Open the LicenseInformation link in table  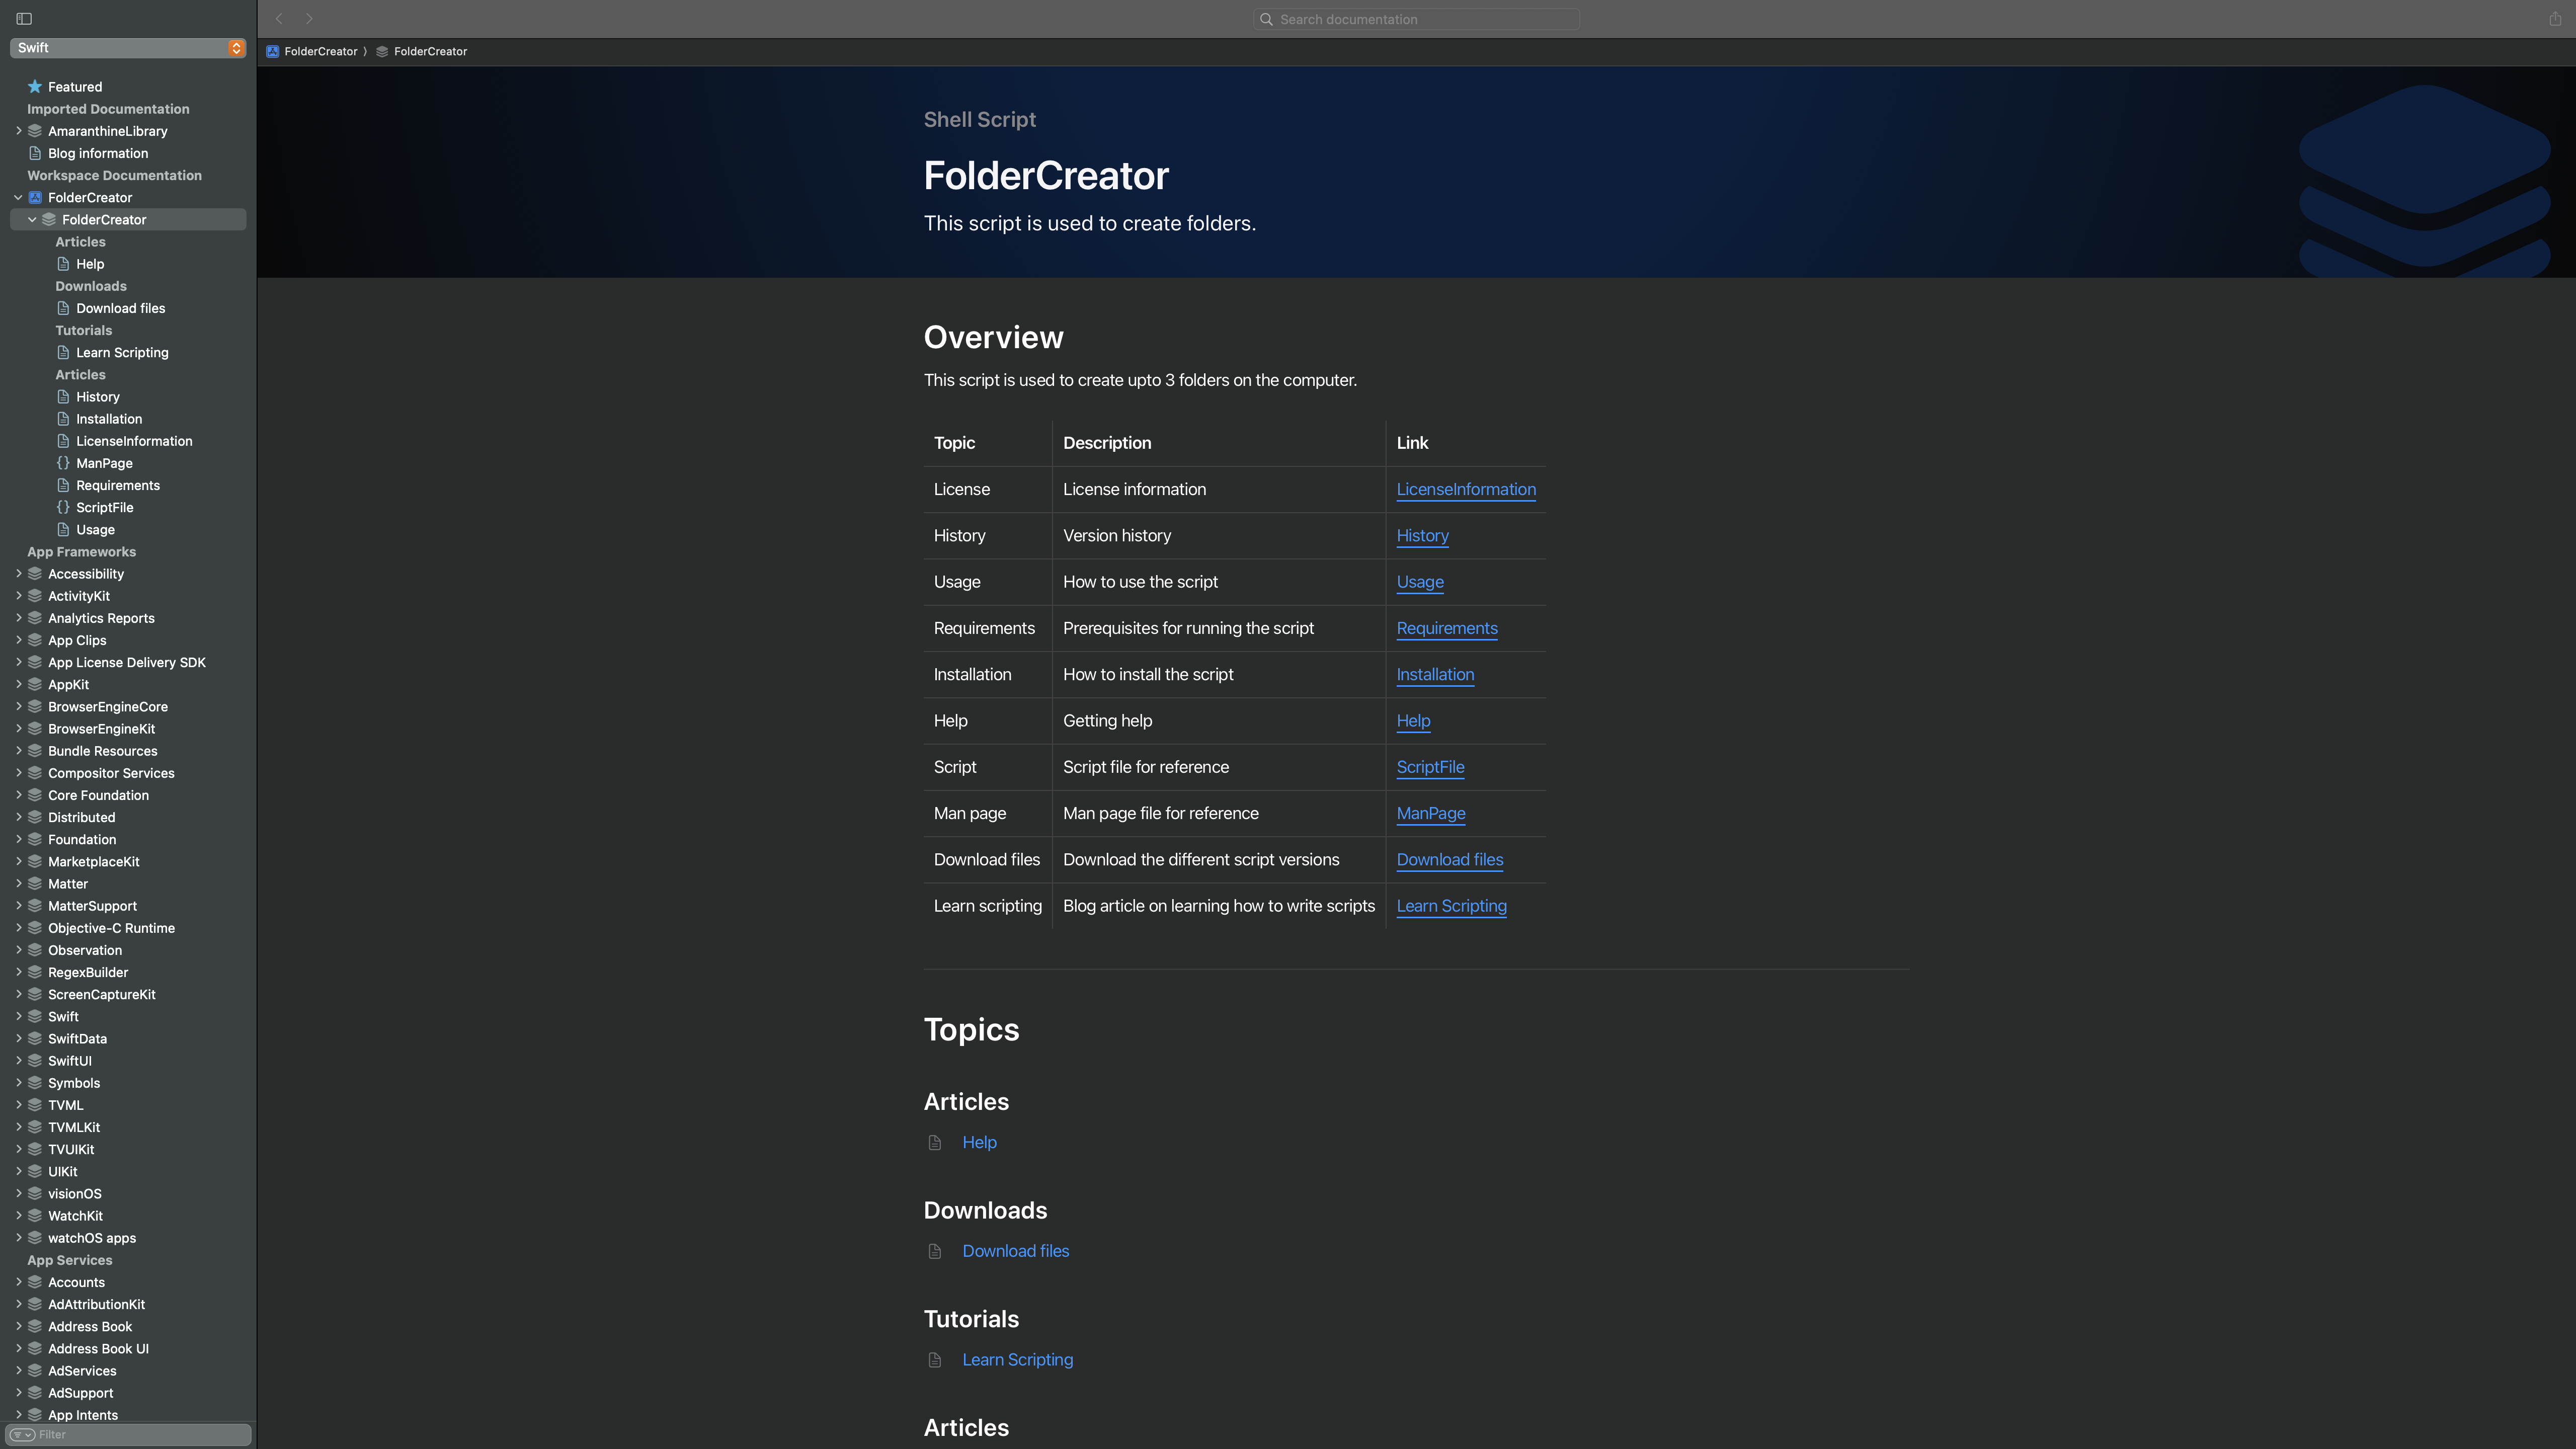1465,490
